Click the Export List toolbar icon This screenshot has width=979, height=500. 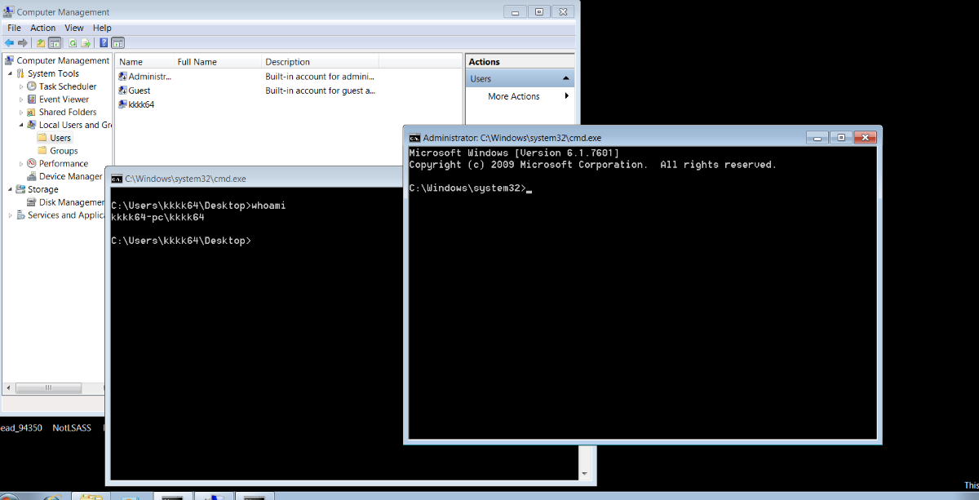(x=85, y=42)
